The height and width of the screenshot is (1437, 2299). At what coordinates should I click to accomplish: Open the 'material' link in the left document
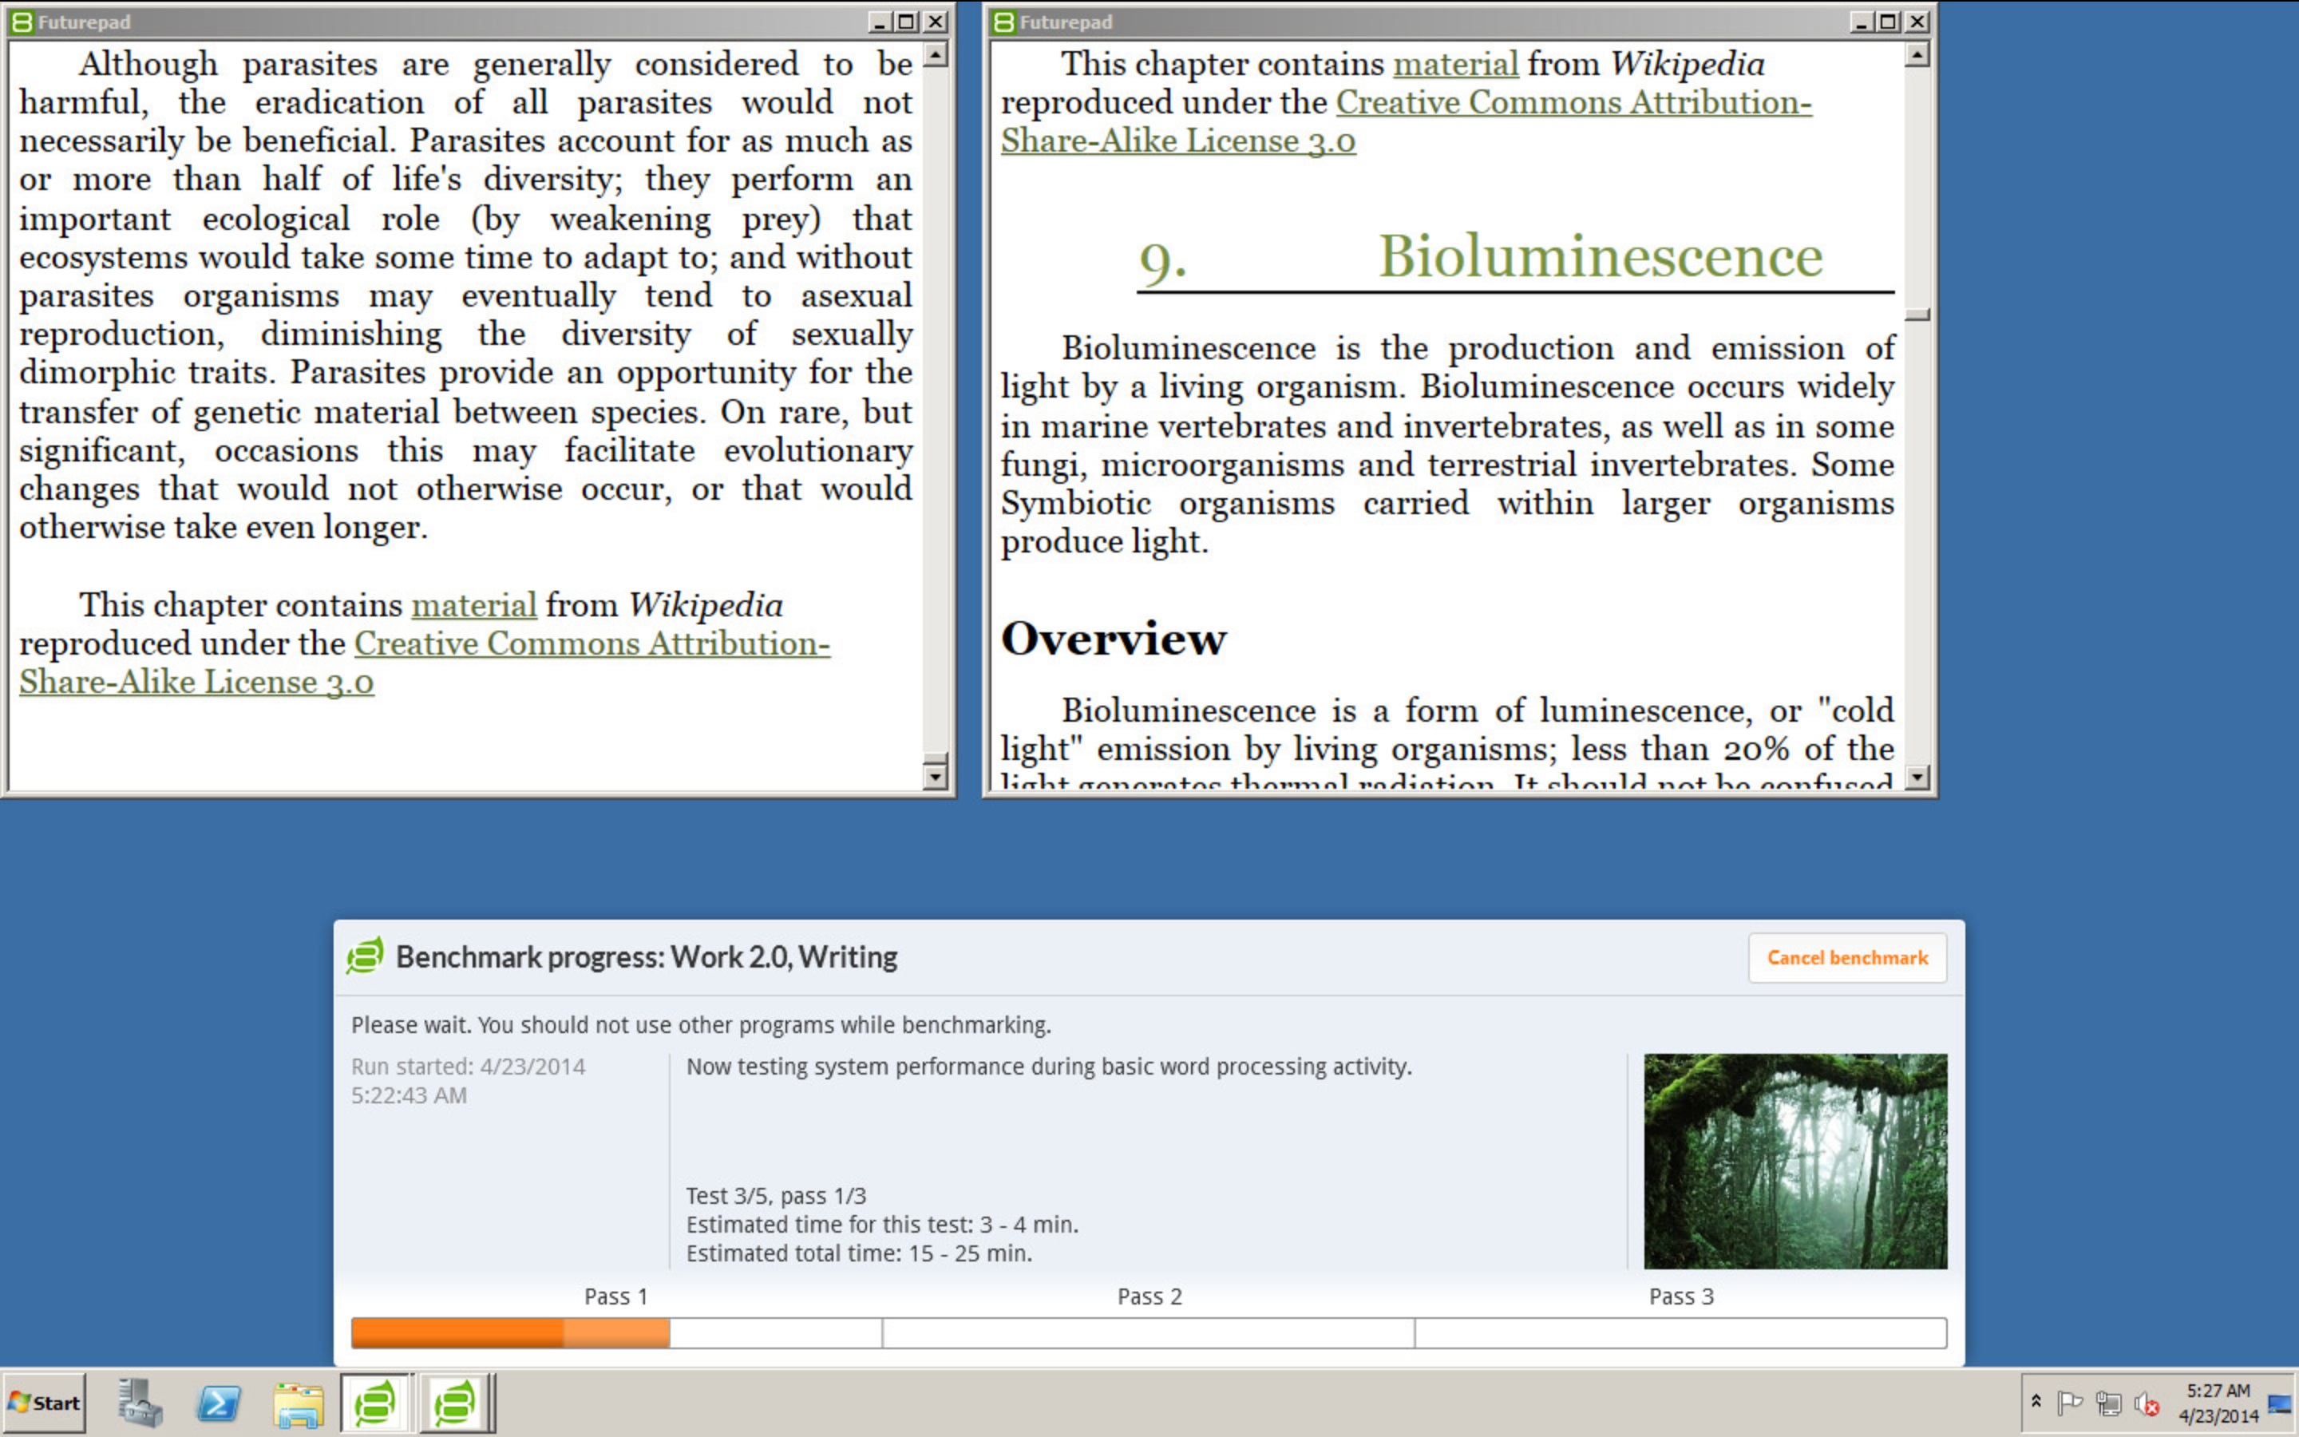(473, 604)
